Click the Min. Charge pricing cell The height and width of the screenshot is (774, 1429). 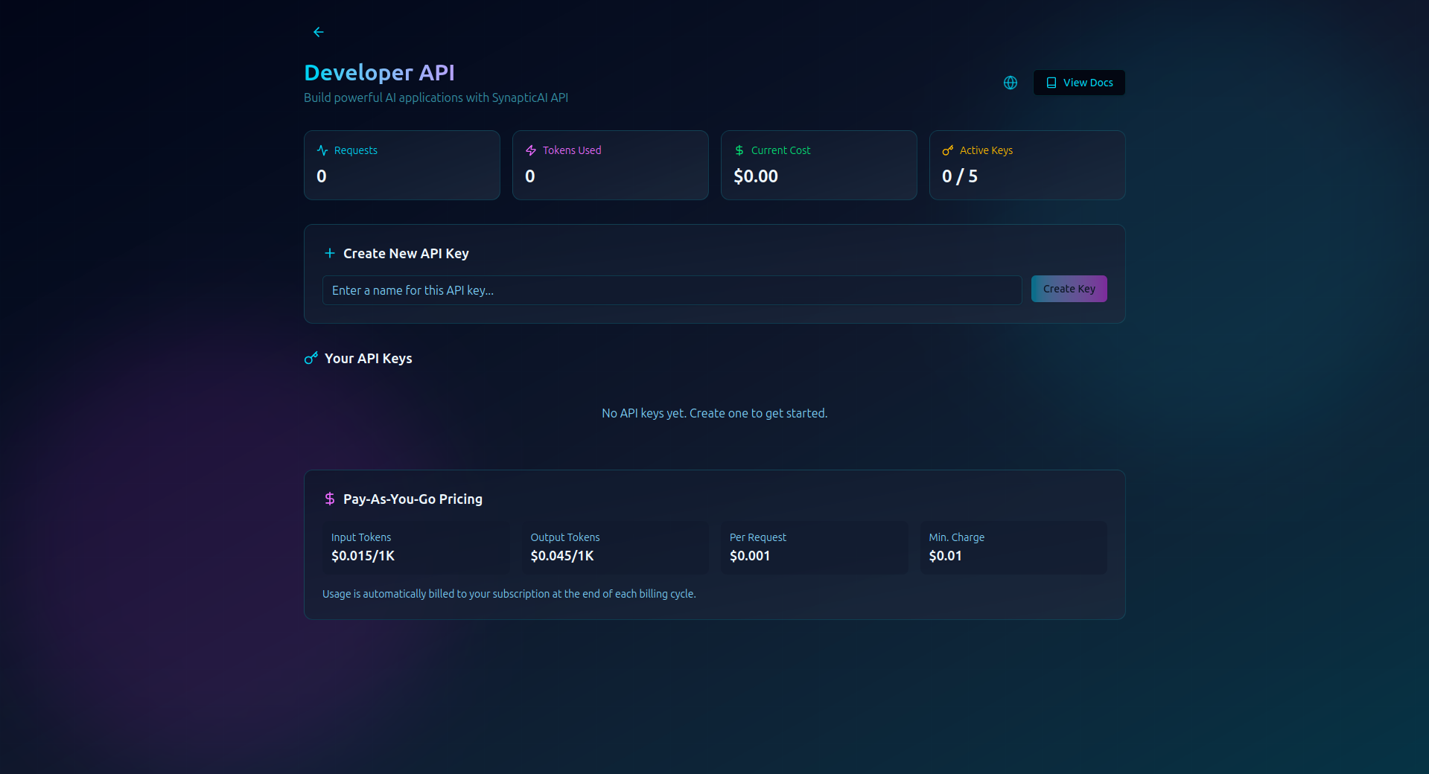tap(1013, 548)
